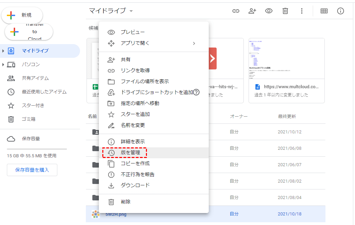Select マイドライブ in the sidebar
Viewport: 355px width, 225px height.
click(x=40, y=51)
